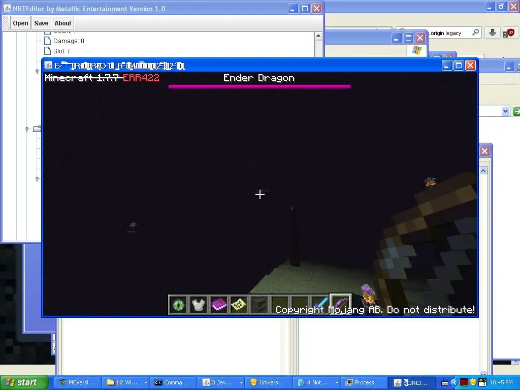Image resolution: width=520 pixels, height=390 pixels.
Task: Select the purple enchanted book hotbar slot
Action: [218, 304]
